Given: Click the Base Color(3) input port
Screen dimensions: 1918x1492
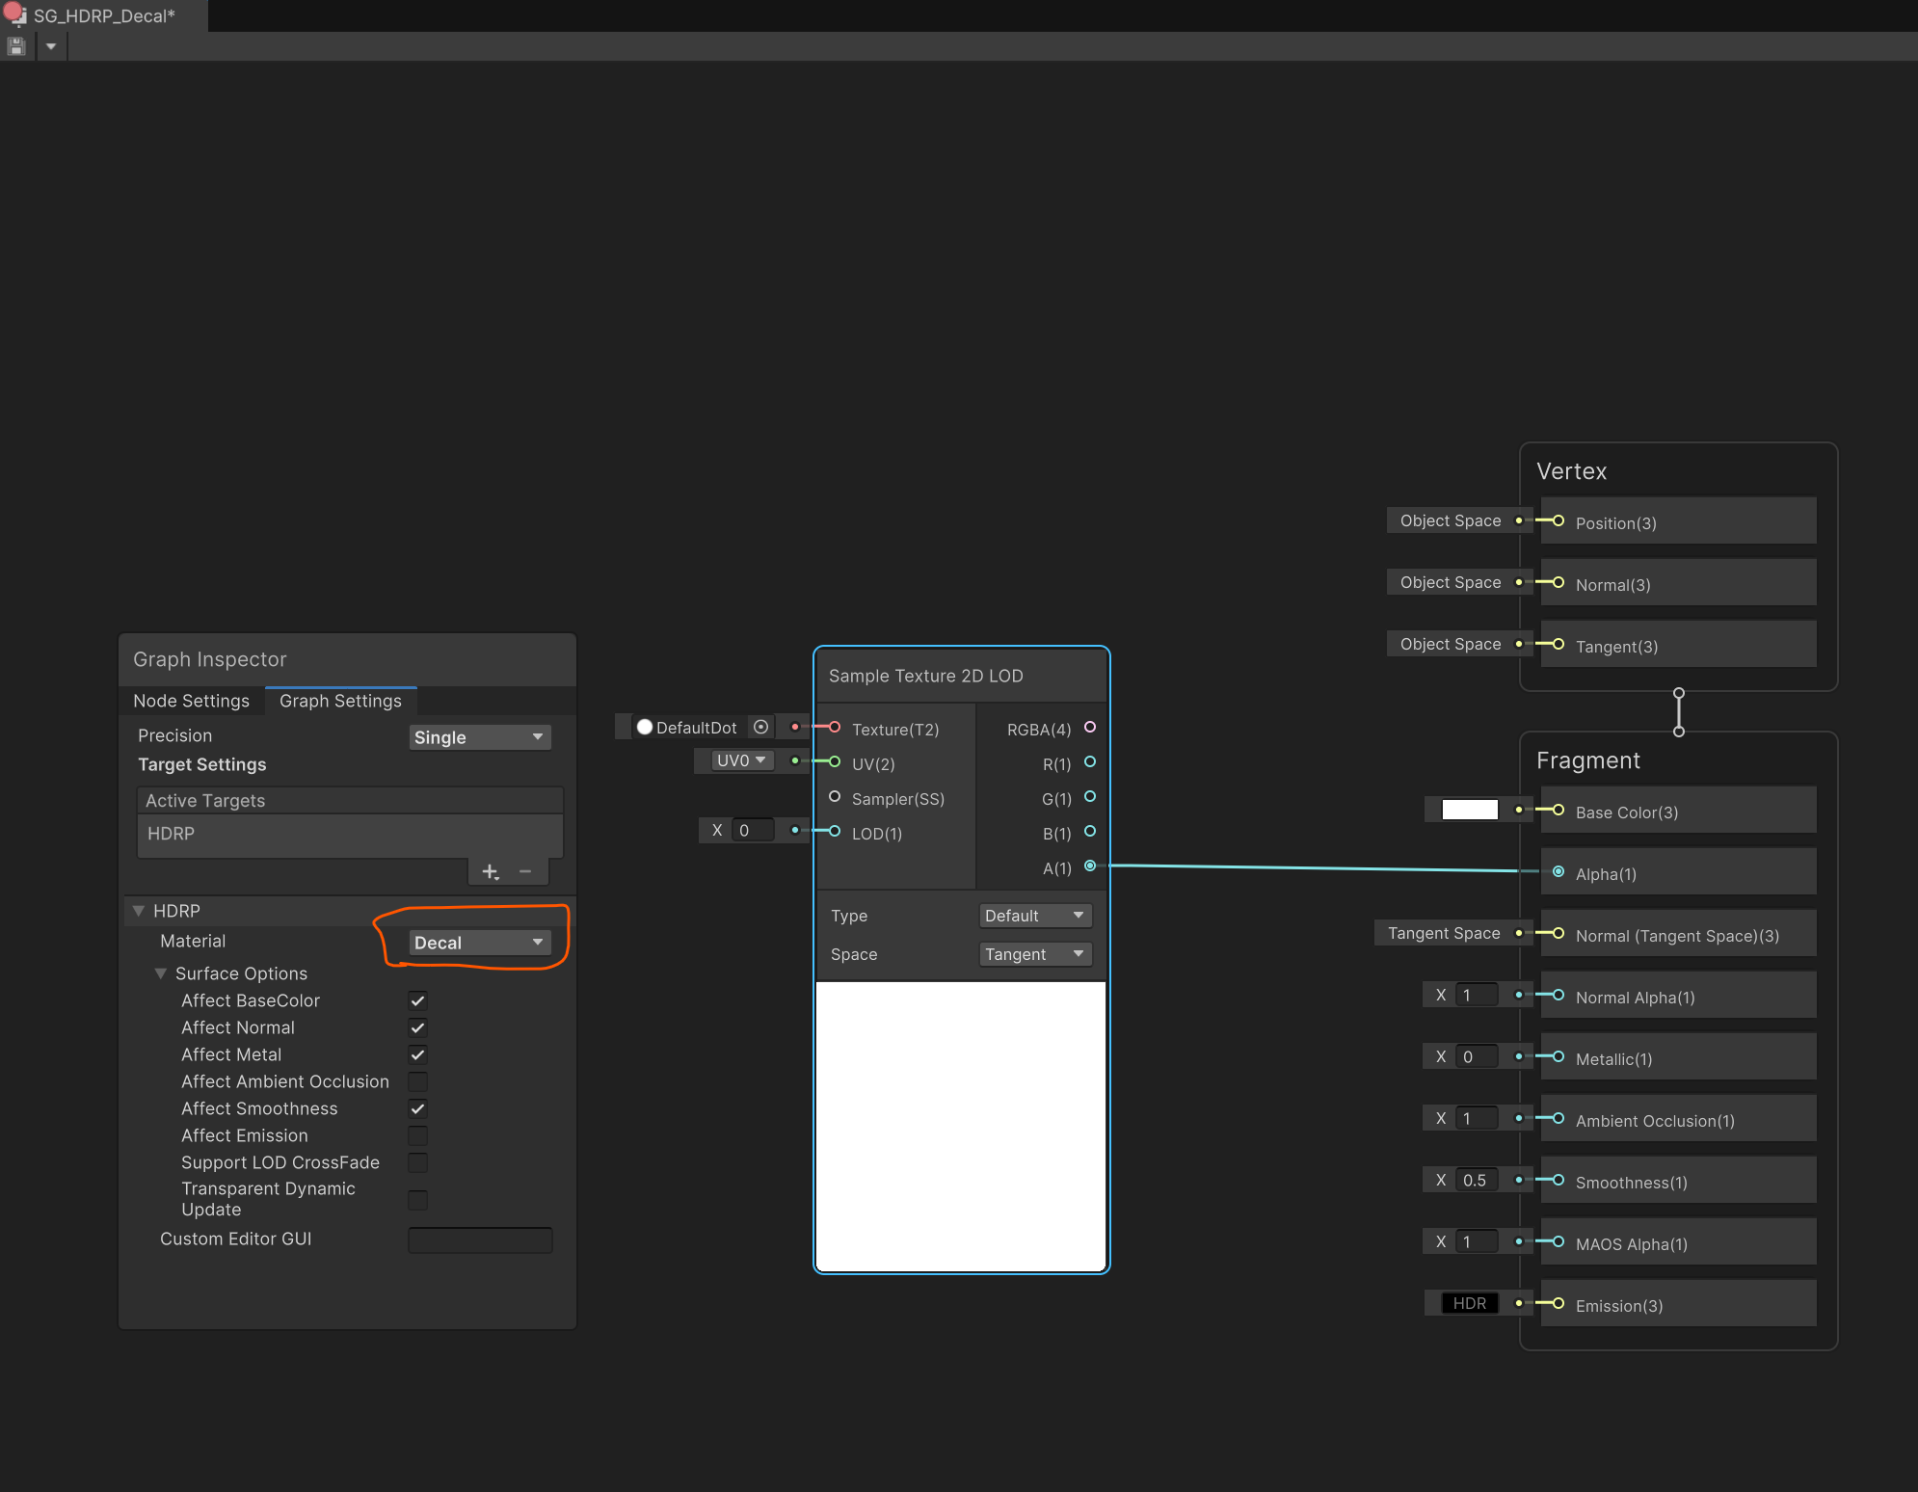Looking at the screenshot, I should (1558, 811).
